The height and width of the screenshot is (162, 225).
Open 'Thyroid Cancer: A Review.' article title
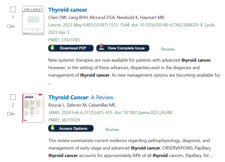[81, 97]
